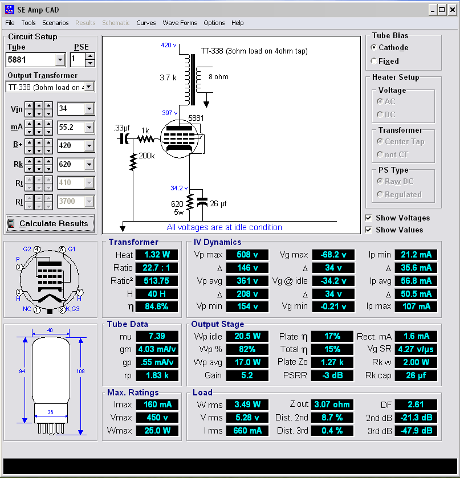Open the B+ value dropdown
The height and width of the screenshot is (478, 460).
(x=89, y=146)
